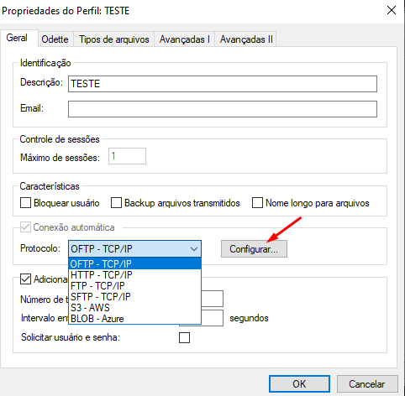
Task: Choose HTTP - TCP/IP from protocol list
Action: coord(134,275)
